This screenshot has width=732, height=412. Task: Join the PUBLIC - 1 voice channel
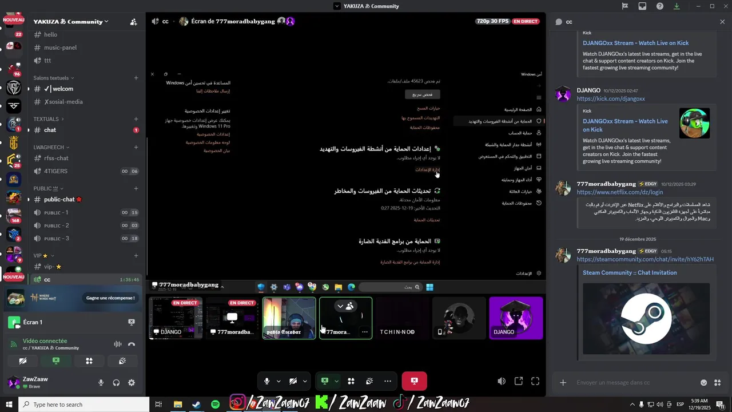point(86,212)
